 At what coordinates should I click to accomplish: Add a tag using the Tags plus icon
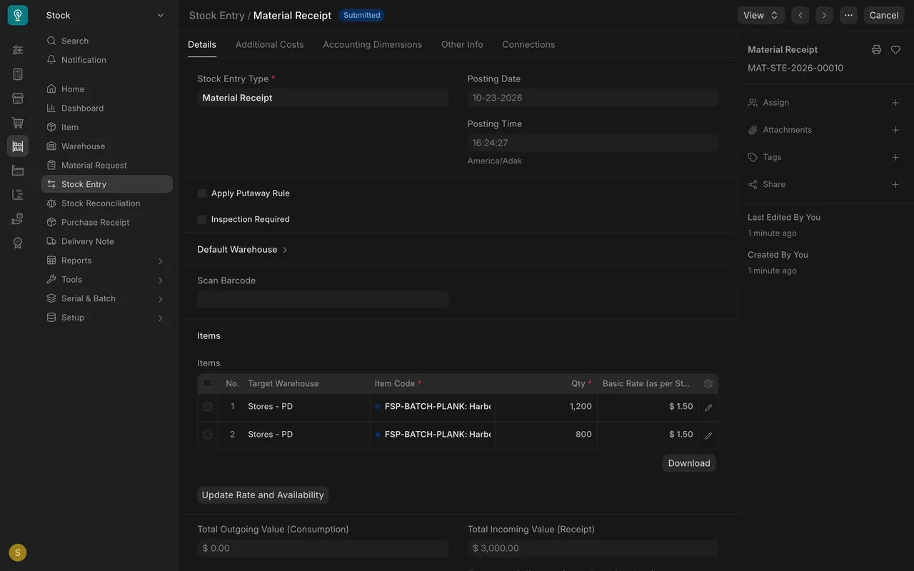tap(895, 157)
